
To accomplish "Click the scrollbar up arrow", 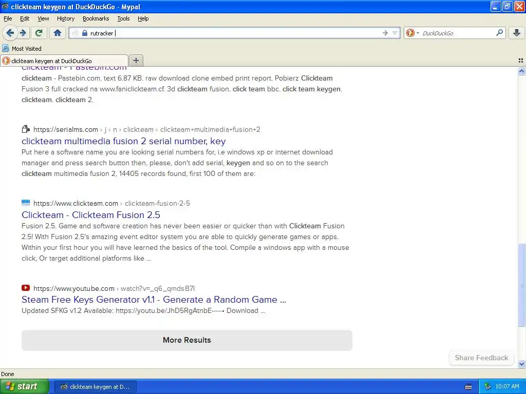I will 521,71.
